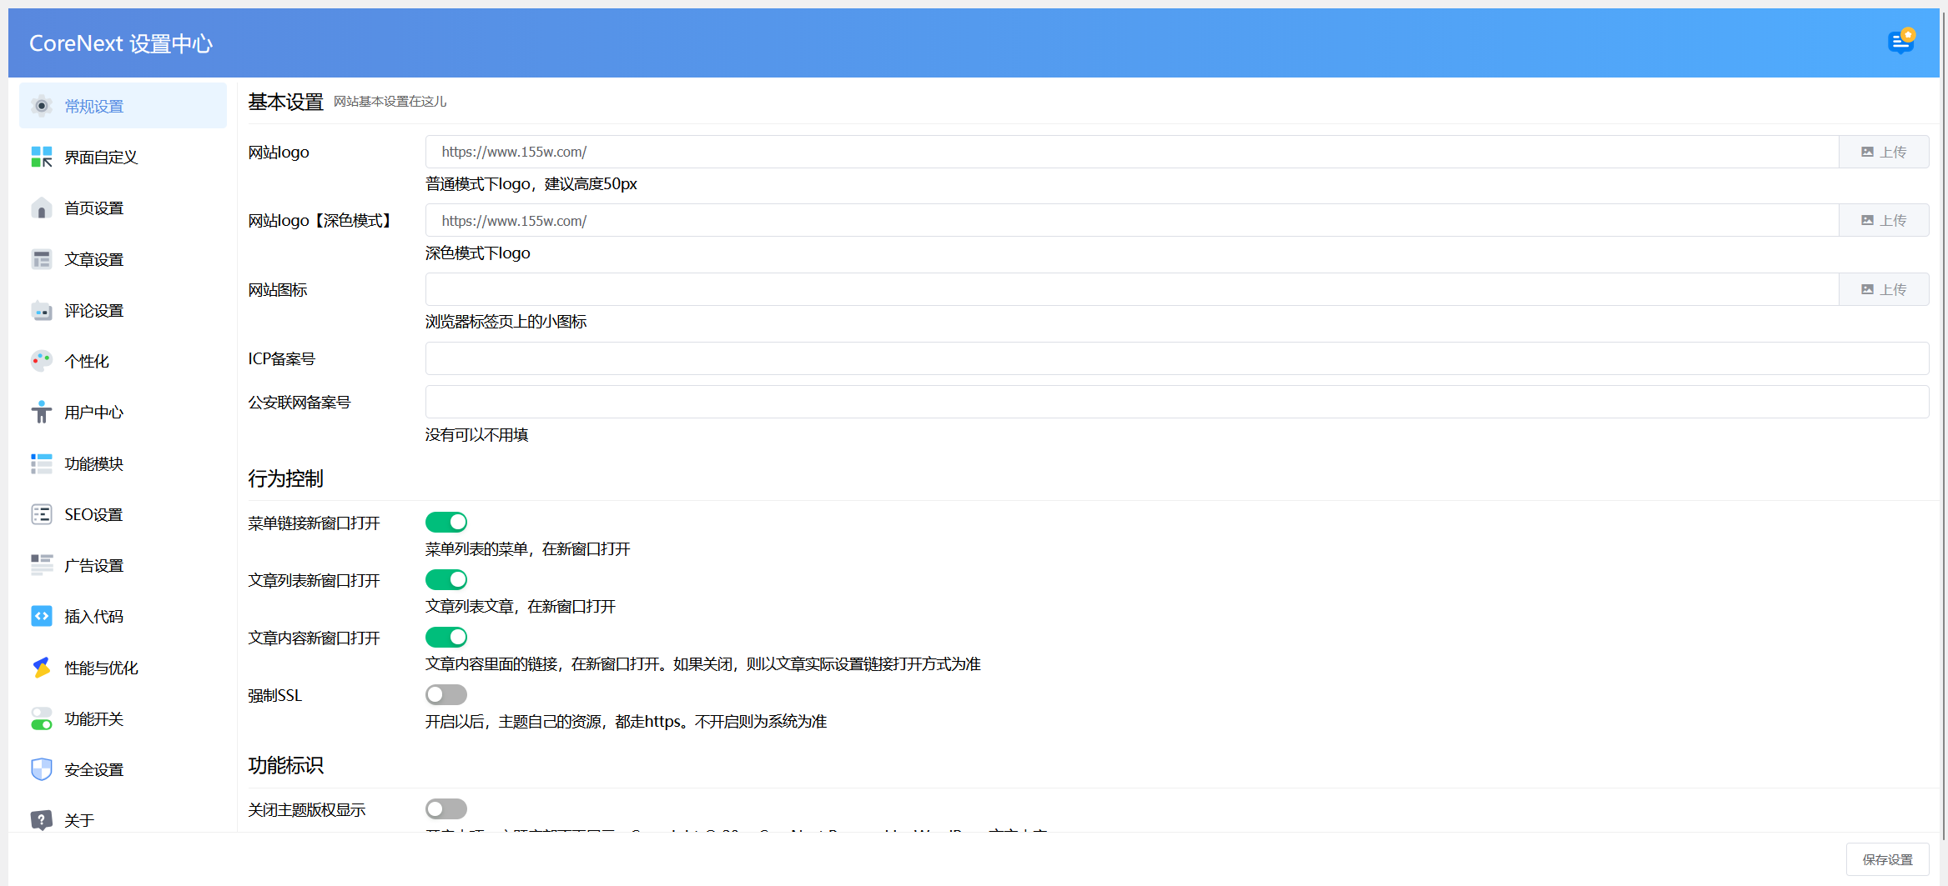Open 插入代码 code icon
Image resolution: width=1948 pixels, height=886 pixels.
(42, 616)
